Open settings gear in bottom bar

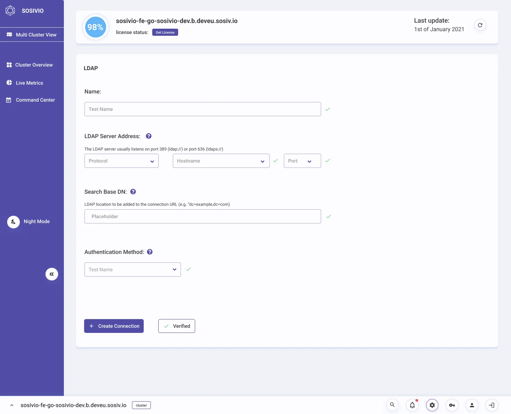click(x=432, y=405)
